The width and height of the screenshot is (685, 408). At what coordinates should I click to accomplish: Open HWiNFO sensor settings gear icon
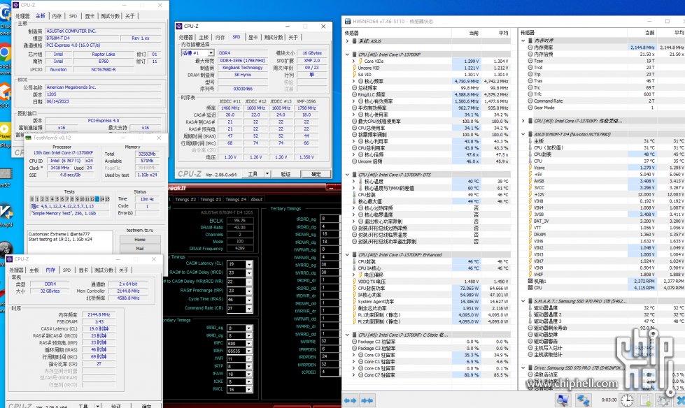pyautogui.click(x=663, y=400)
